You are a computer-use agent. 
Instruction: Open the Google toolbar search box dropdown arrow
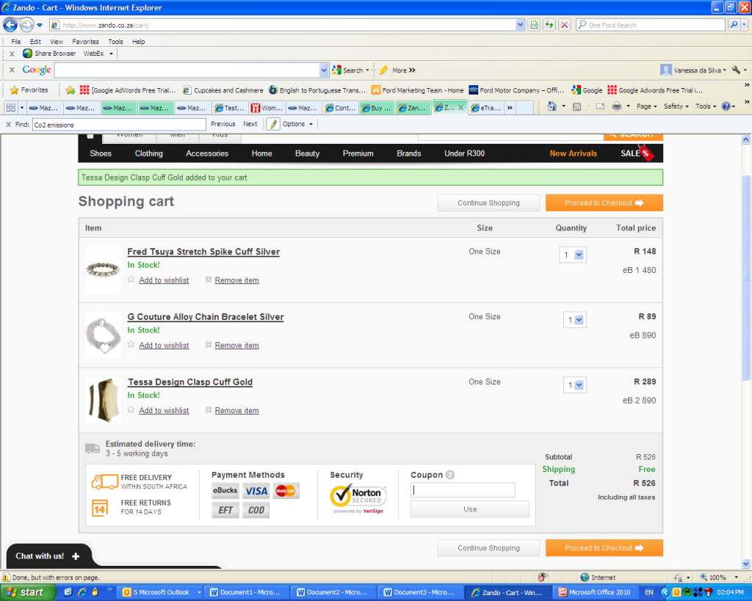click(x=324, y=70)
